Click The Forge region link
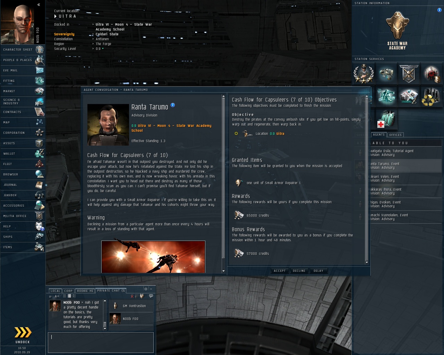Viewport: 444px width, 355px height. point(103,44)
